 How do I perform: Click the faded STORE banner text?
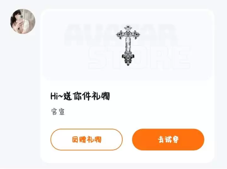point(139,57)
